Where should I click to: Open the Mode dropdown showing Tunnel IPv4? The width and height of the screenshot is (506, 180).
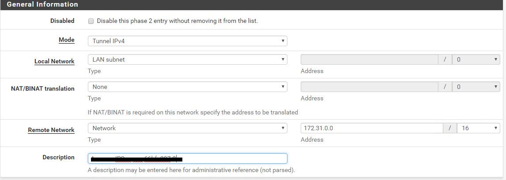click(188, 41)
